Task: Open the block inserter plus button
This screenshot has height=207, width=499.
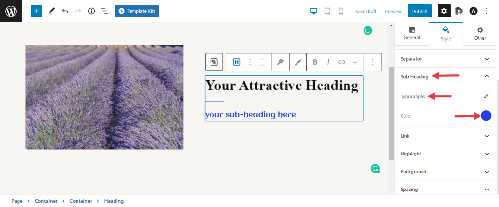Action: coord(37,11)
